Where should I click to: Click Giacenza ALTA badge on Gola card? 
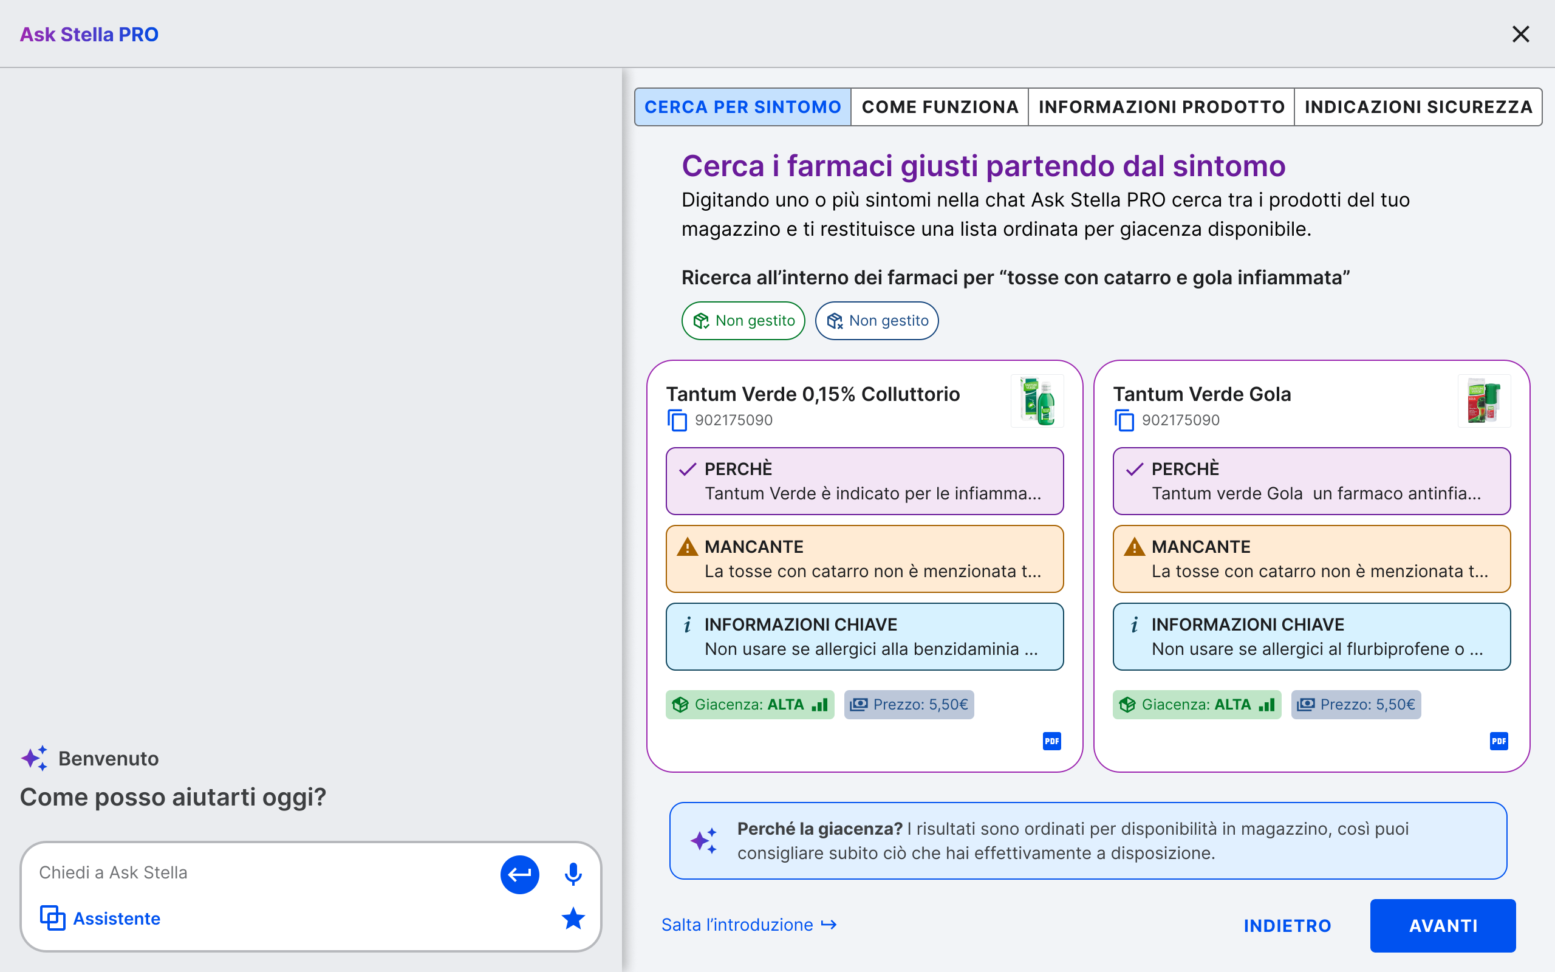(x=1197, y=705)
